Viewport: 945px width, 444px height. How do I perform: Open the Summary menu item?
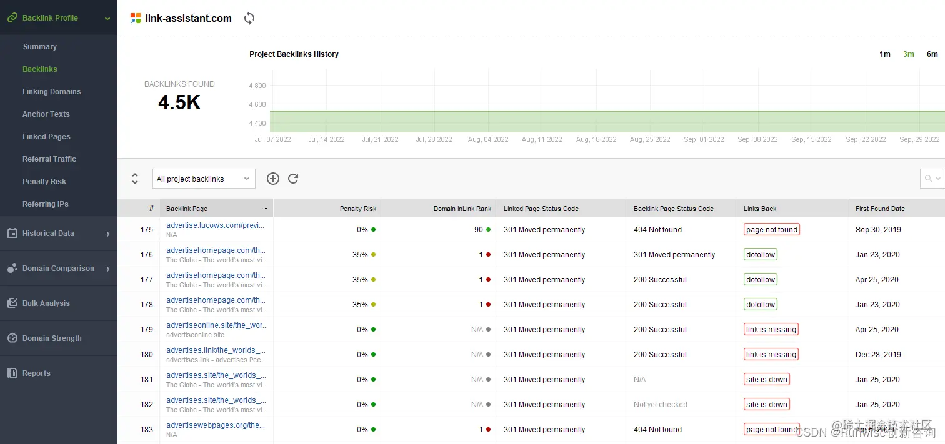pos(39,47)
